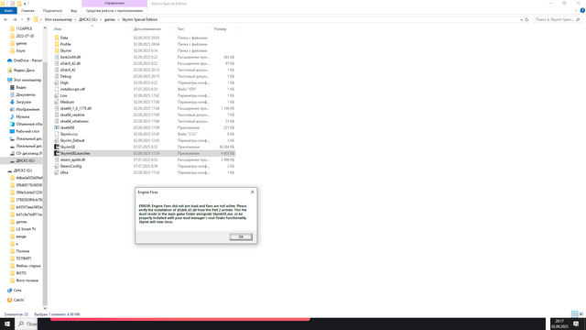
Task: Select the SkyrimSE application icon
Action: [x=57, y=147]
